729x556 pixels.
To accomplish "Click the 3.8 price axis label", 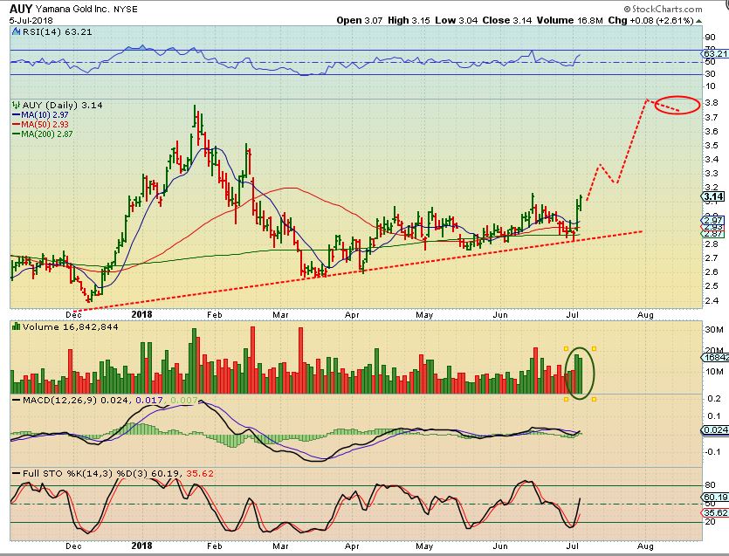I will [x=712, y=103].
